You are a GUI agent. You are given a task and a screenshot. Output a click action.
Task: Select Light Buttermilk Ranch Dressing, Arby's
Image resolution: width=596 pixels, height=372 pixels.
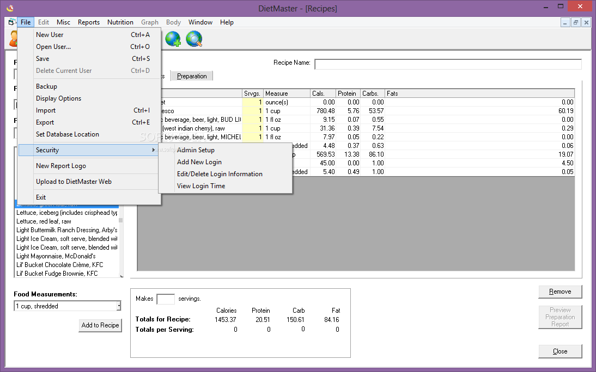click(x=66, y=230)
